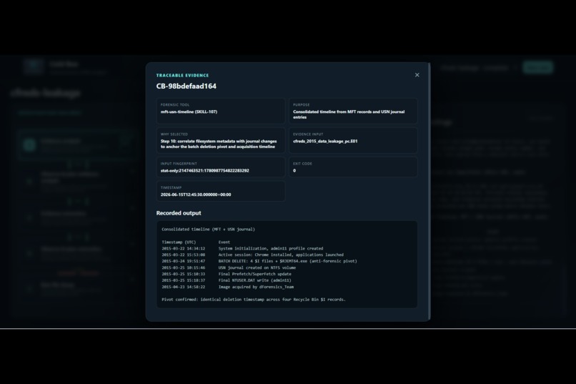
Task: Click forensic tool value mft-usn-timeline (SKILL-107)
Action: coord(189,112)
